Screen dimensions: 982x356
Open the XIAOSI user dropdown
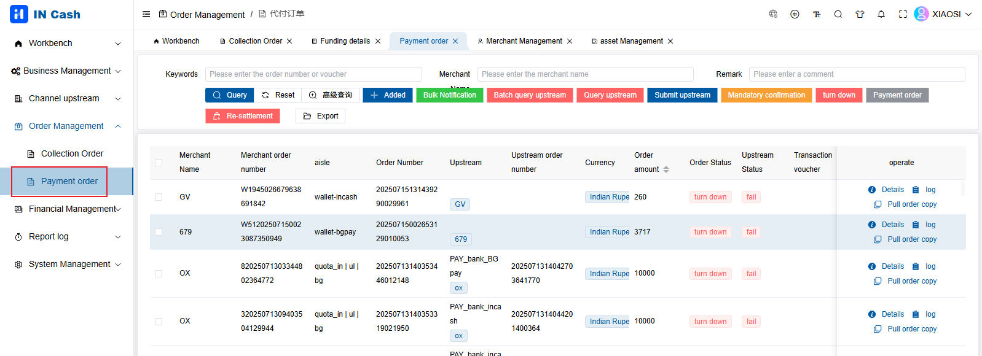point(943,14)
